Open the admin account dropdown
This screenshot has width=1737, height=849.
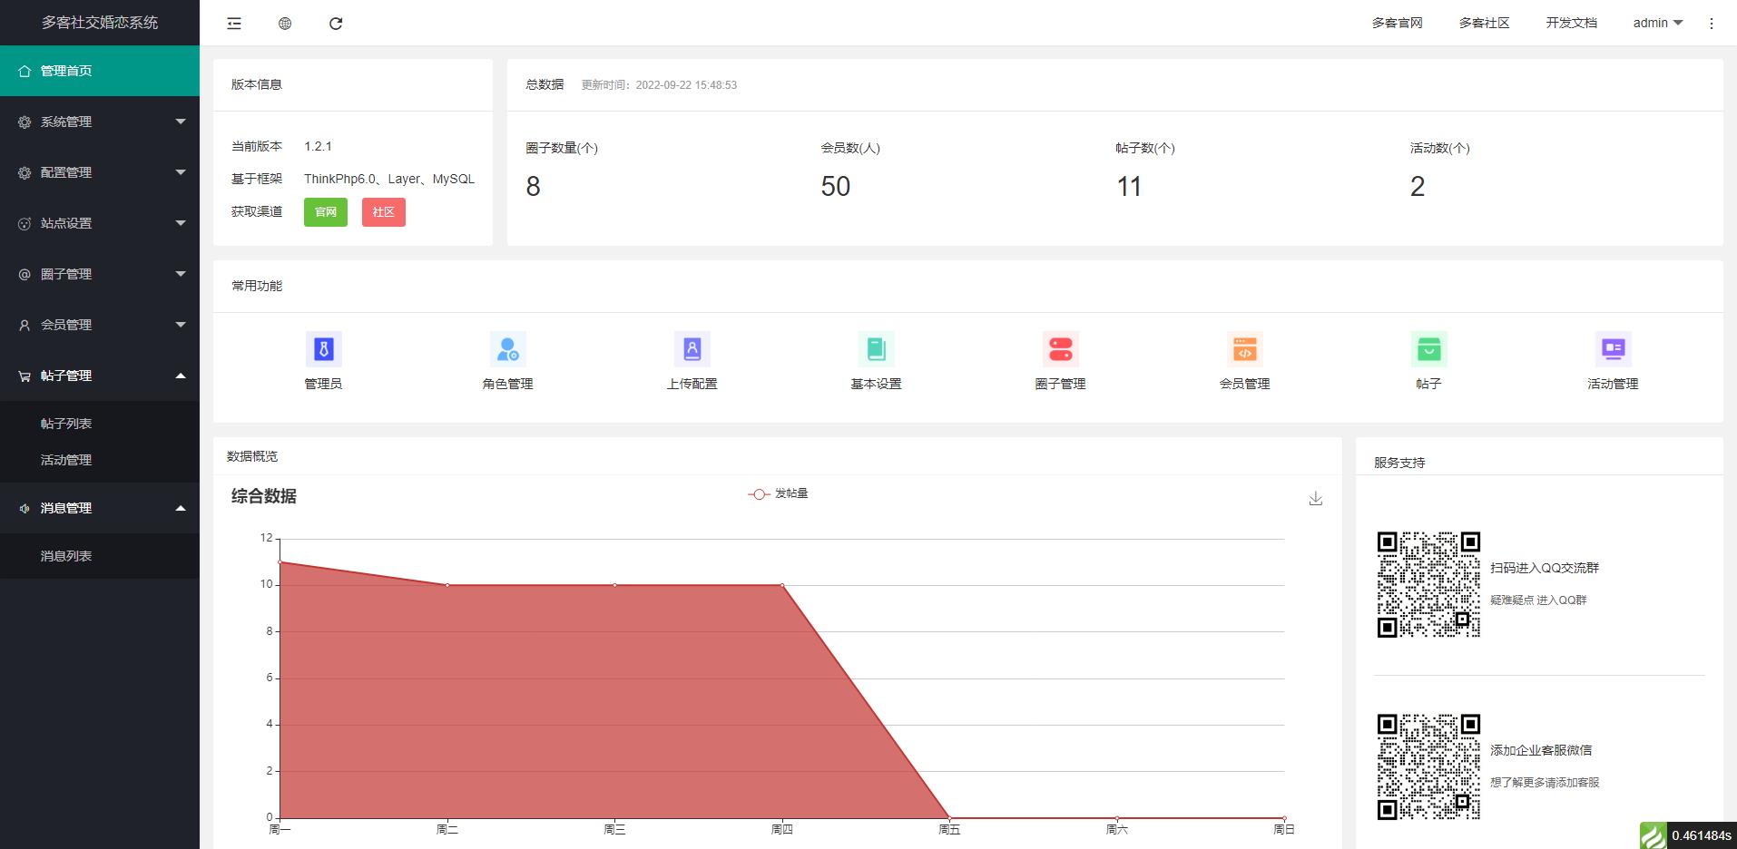coord(1655,23)
